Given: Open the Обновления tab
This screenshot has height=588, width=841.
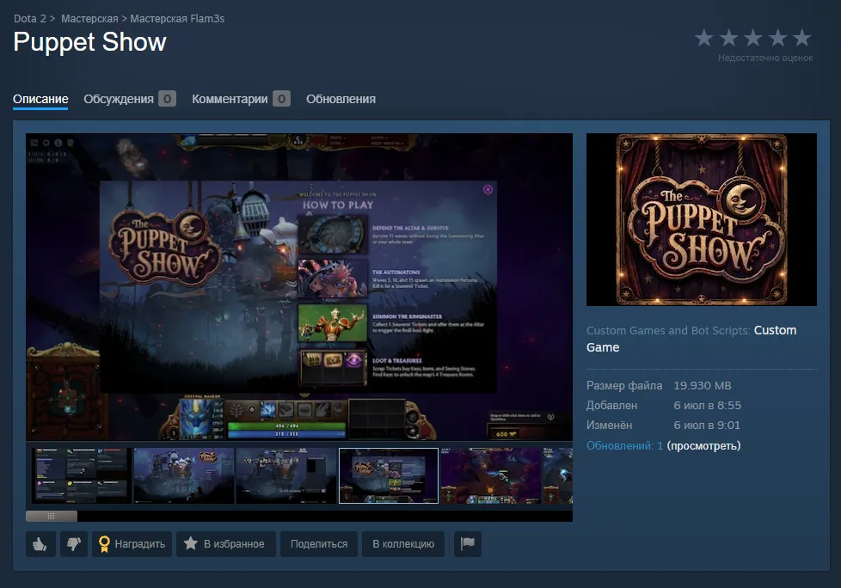Looking at the screenshot, I should 341,99.
